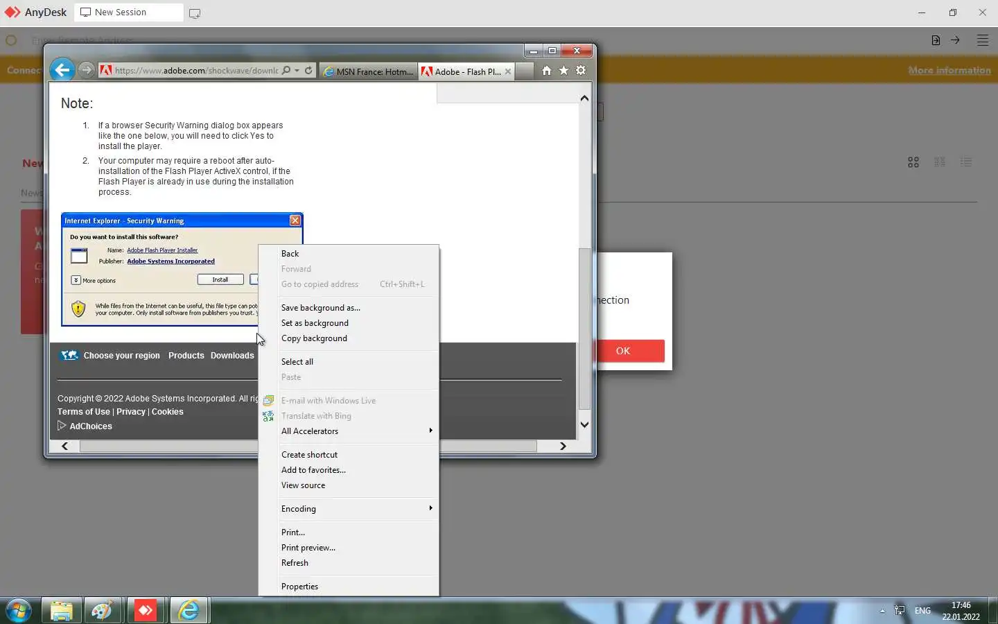Image resolution: width=998 pixels, height=624 pixels.
Task: Choose Print… in the context menu
Action: coord(349,532)
